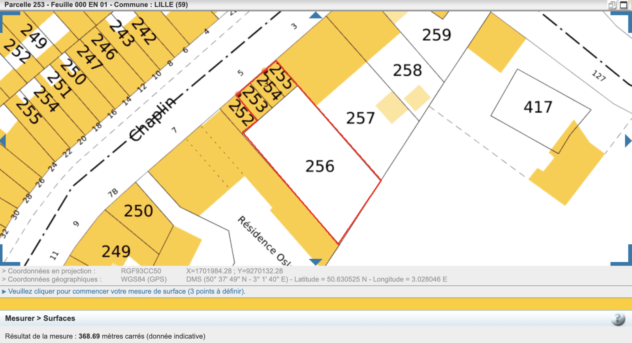Click the 'Mesurer > Surfaces' panel heading

tap(40, 318)
